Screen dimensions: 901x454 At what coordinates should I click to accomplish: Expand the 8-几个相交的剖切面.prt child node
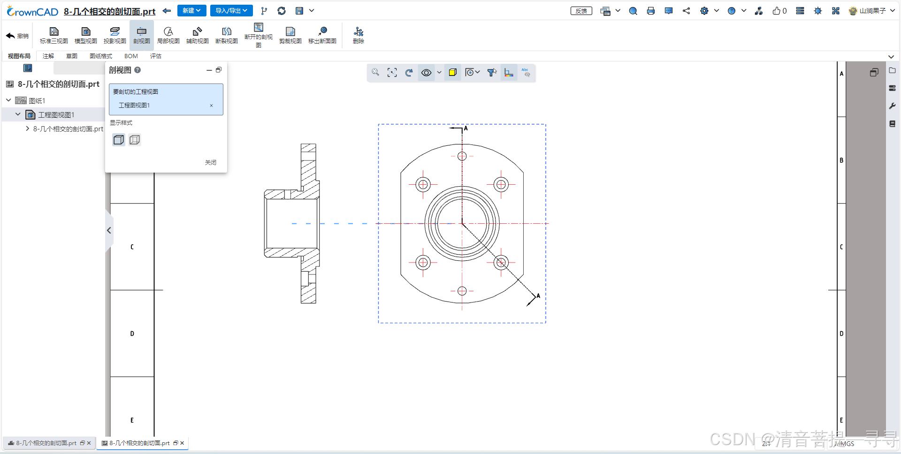27,128
